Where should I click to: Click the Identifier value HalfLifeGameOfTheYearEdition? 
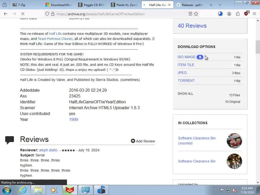[x=97, y=102]
